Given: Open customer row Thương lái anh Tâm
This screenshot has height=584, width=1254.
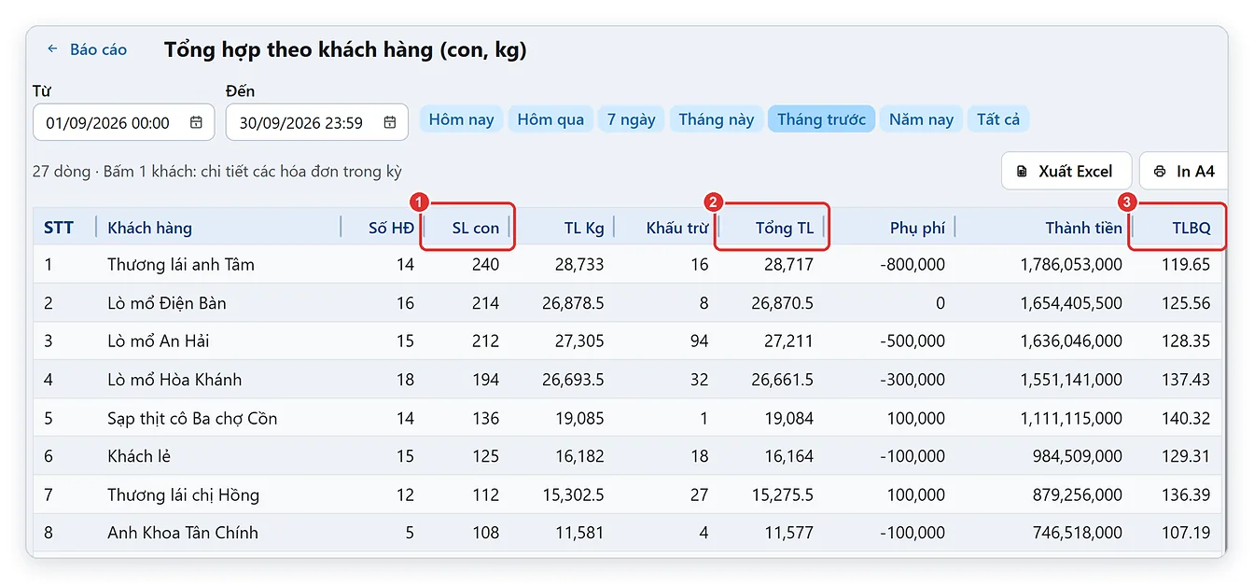Looking at the screenshot, I should click(627, 265).
